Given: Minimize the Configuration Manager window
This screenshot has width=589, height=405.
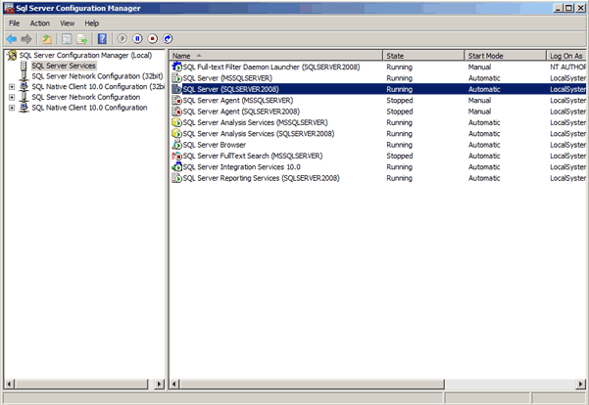Looking at the screenshot, I should 560,8.
